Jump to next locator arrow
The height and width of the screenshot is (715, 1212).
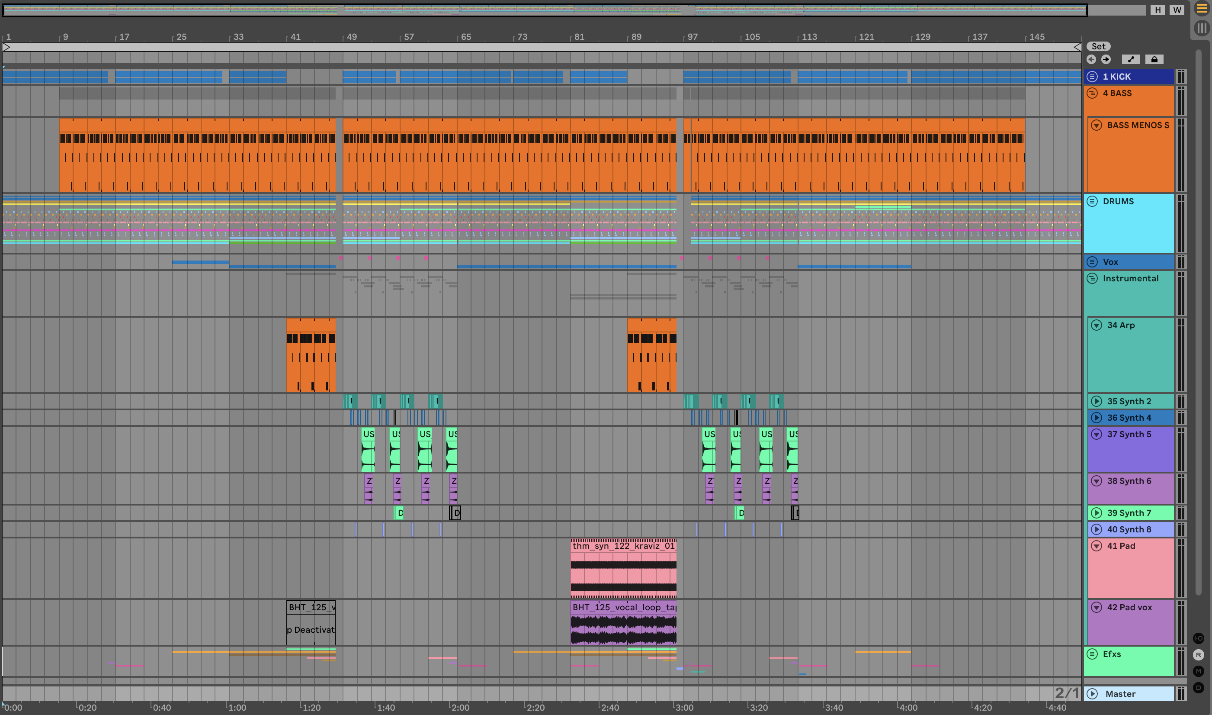pos(1106,59)
